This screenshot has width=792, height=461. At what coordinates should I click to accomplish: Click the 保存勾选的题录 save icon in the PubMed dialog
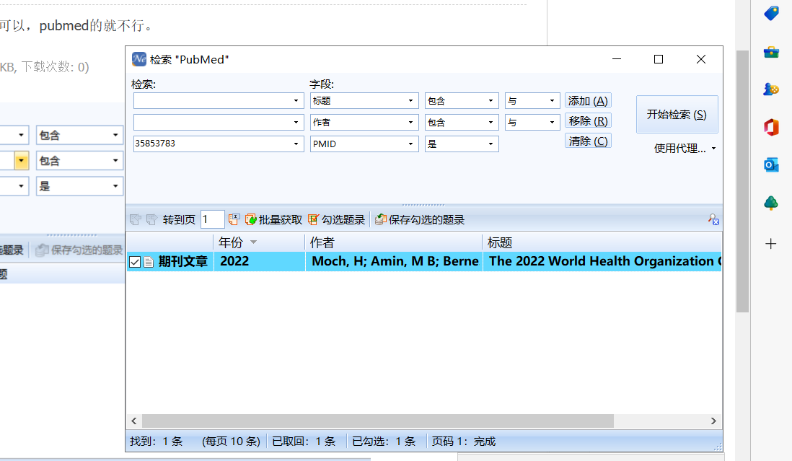pos(381,219)
